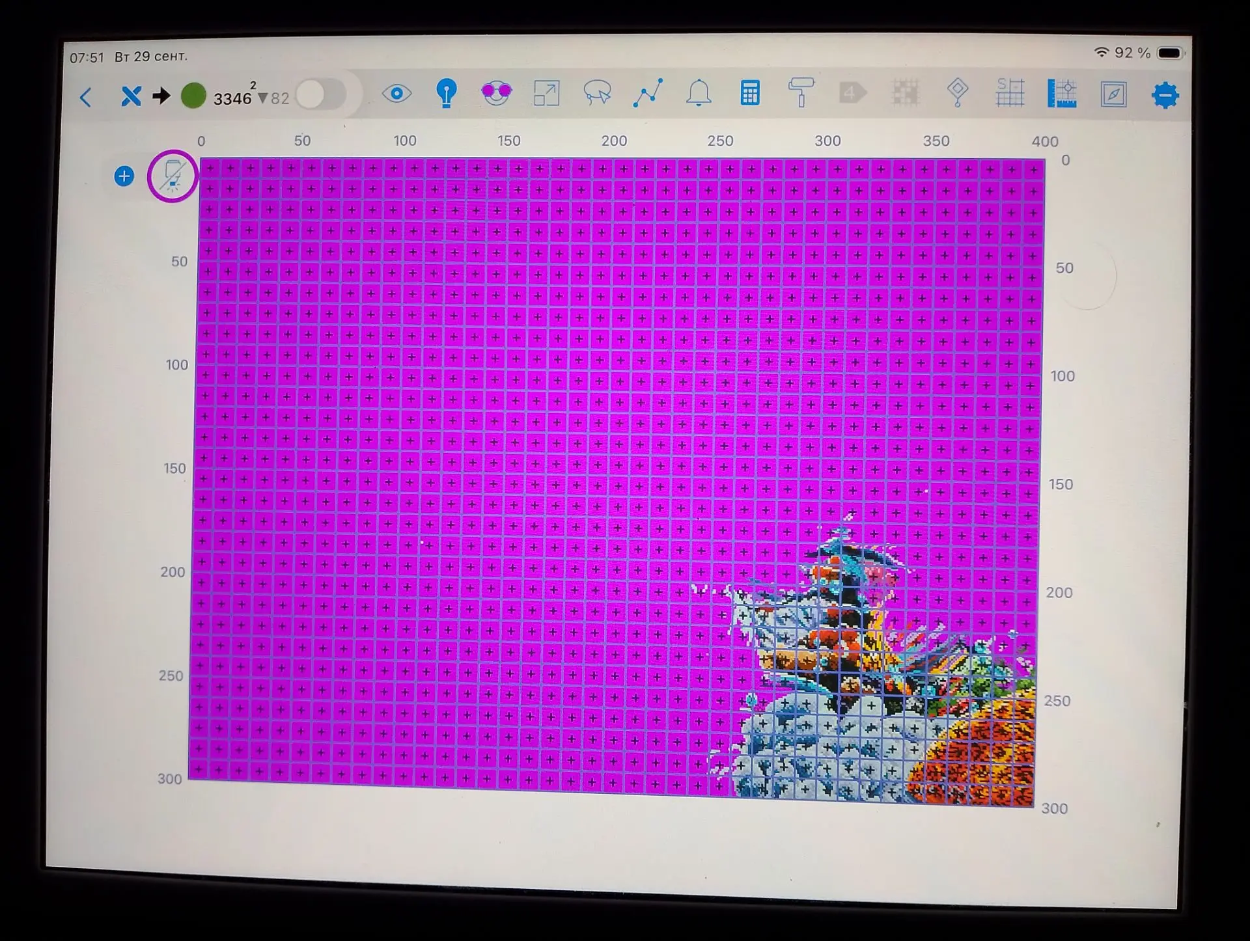Open the calculator icon
Image resolution: width=1250 pixels, height=941 pixels.
tap(750, 93)
